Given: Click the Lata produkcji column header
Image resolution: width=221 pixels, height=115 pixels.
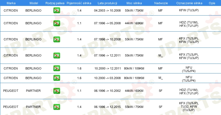Looking at the screenshot, I should point(107,3).
